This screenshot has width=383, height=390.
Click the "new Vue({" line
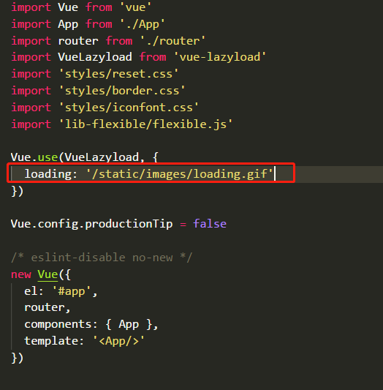coord(41,274)
